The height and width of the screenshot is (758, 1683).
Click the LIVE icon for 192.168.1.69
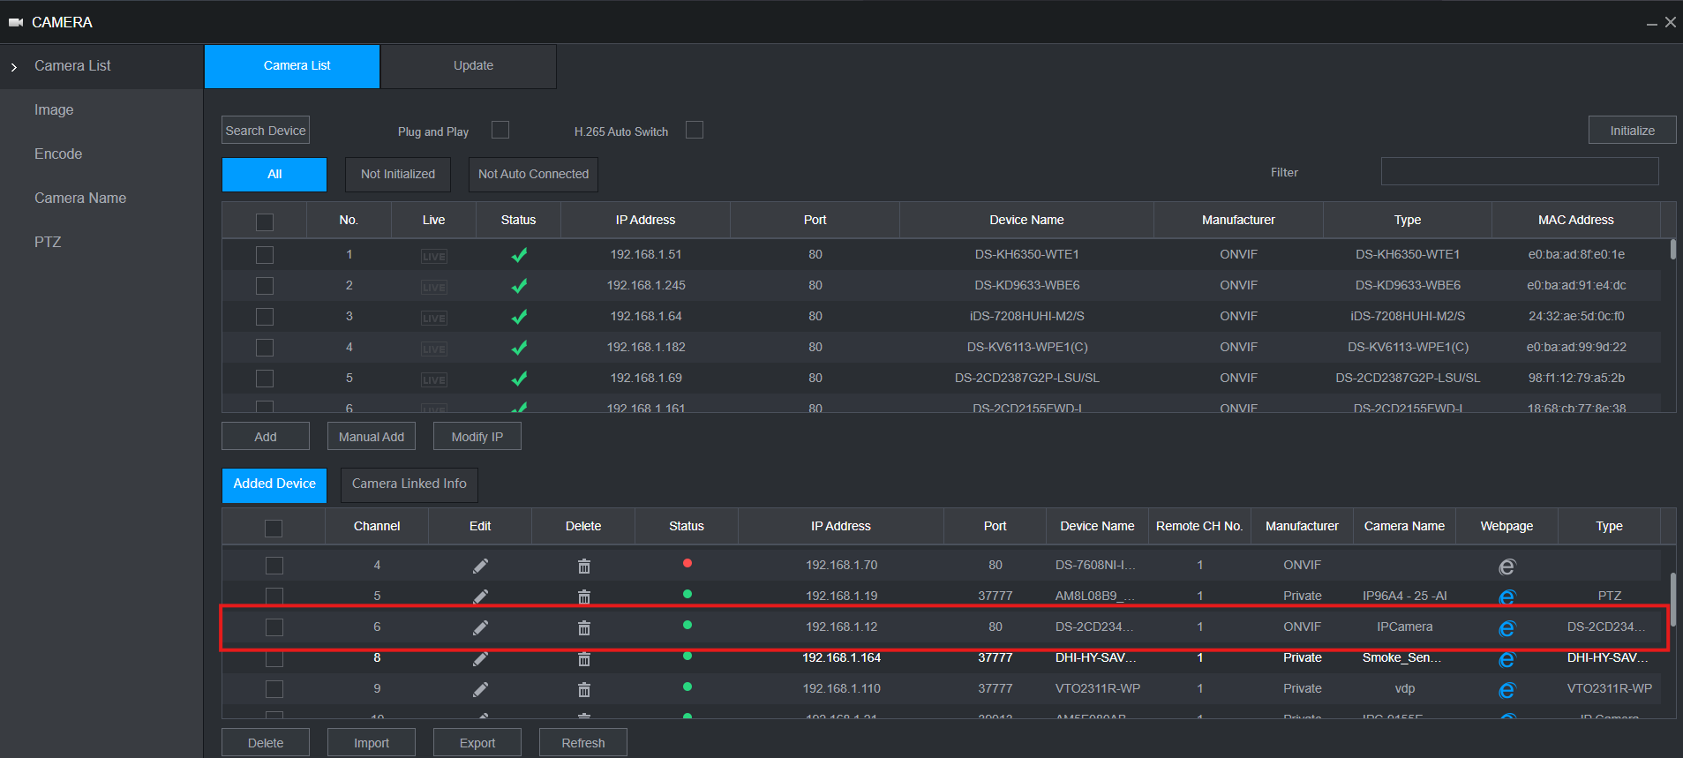click(x=433, y=379)
